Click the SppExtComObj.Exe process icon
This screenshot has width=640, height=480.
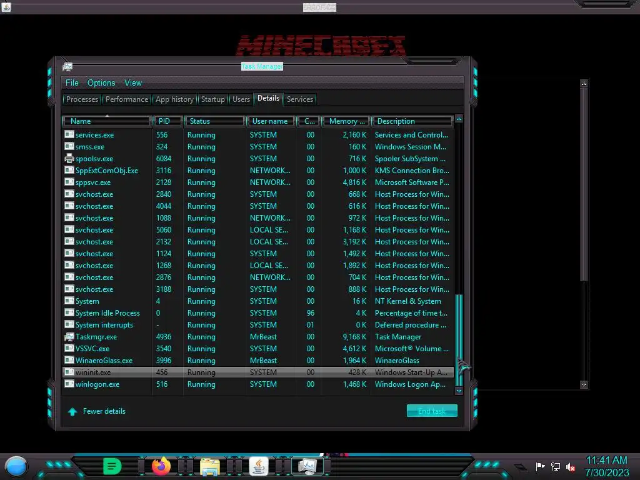pos(69,170)
